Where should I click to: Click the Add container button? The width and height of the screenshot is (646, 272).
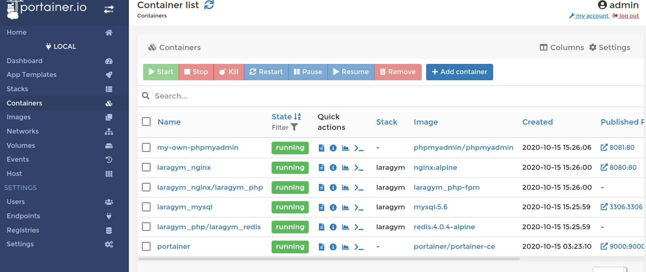(460, 72)
